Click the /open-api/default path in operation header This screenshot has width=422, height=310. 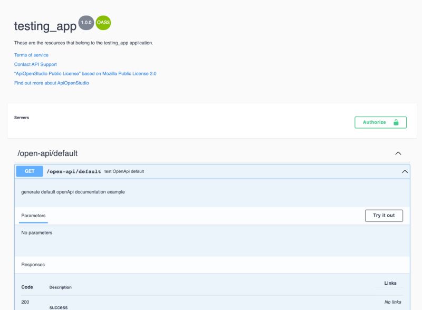[73, 171]
